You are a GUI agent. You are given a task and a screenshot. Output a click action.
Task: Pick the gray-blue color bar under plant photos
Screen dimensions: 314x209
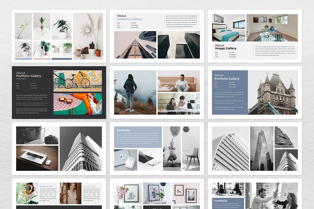point(23,59)
